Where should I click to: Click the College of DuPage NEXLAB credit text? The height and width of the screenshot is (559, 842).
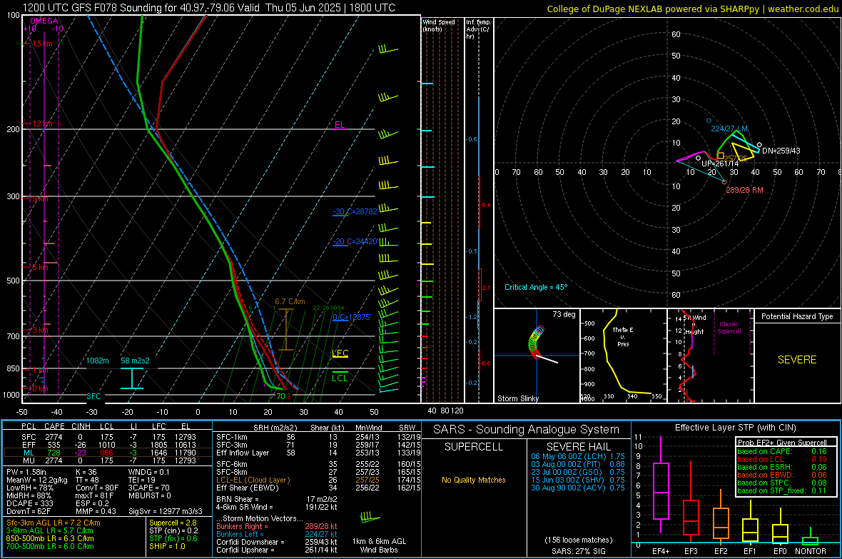tap(692, 9)
